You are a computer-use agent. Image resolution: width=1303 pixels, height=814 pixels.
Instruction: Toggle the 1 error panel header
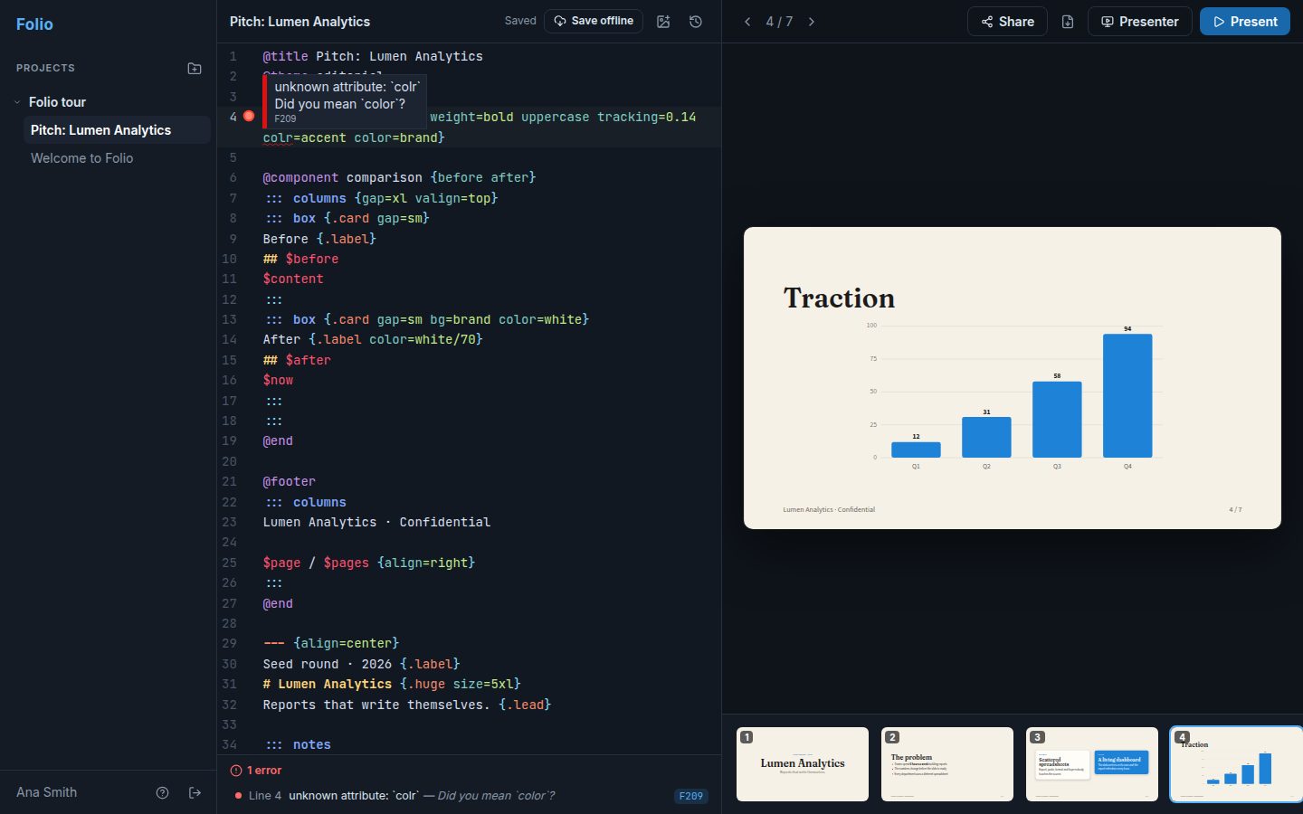tap(256, 771)
